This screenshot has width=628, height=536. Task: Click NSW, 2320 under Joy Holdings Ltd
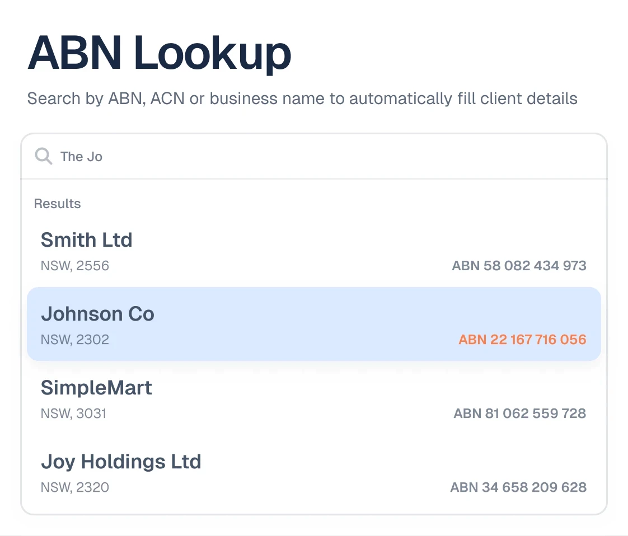(75, 487)
